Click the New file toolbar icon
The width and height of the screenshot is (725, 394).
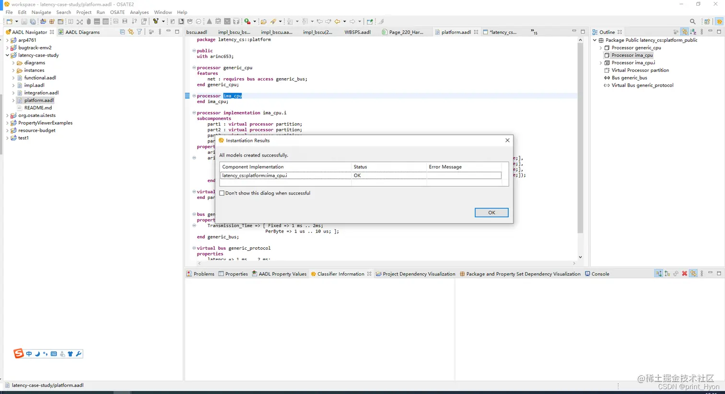tap(9, 22)
